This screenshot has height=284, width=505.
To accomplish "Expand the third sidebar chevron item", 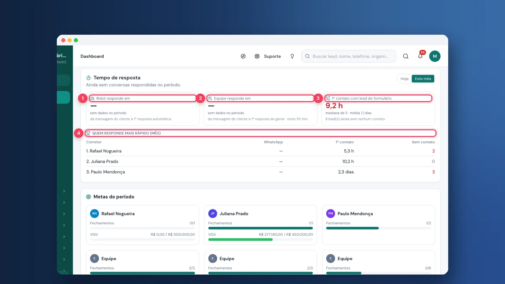I will [x=64, y=214].
